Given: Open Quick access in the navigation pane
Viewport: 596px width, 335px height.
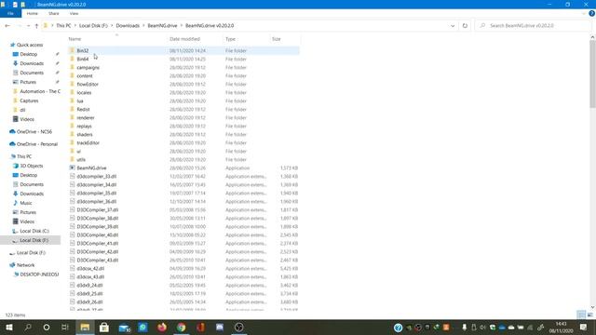Looking at the screenshot, I should point(30,45).
